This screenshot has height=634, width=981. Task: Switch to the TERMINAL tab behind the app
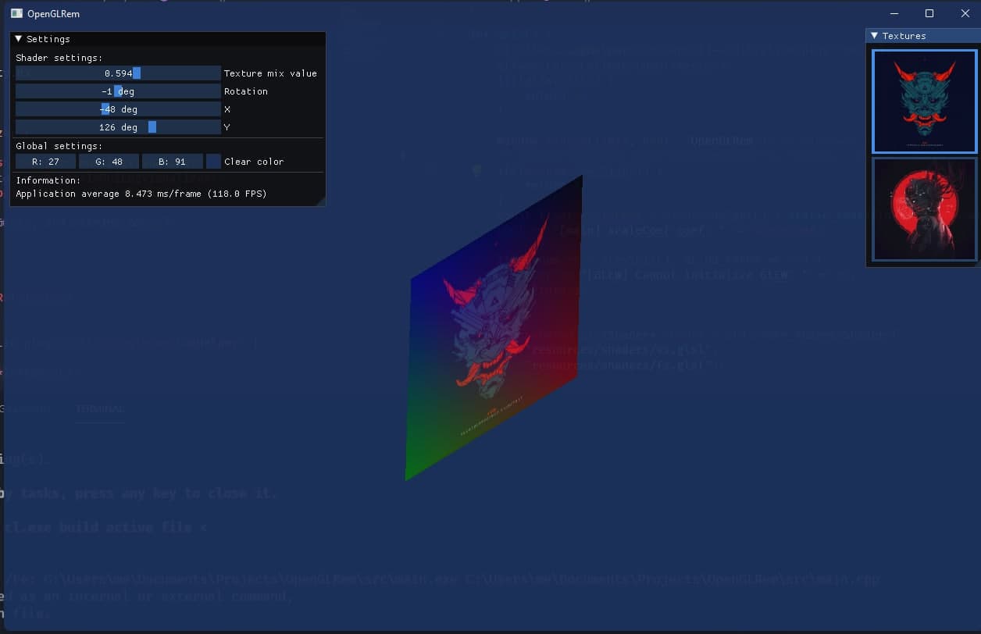click(100, 408)
